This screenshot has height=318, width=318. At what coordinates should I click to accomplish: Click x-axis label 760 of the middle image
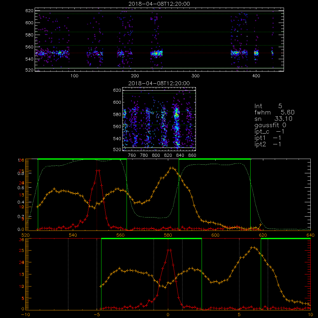132,156
